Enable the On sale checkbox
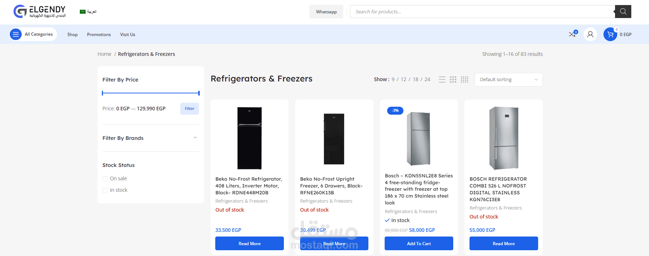The width and height of the screenshot is (649, 256). (105, 178)
